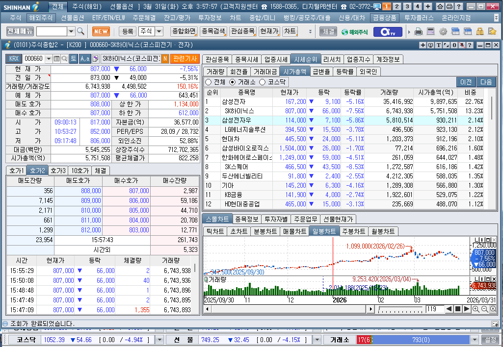Click the 관련기사 button
Viewport: 503px width, 347px height.
(x=185, y=59)
